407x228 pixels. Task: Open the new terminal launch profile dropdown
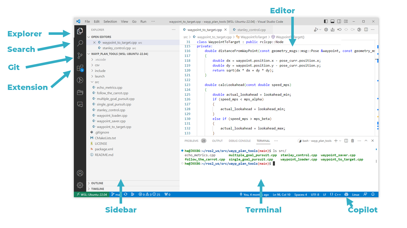340,141
